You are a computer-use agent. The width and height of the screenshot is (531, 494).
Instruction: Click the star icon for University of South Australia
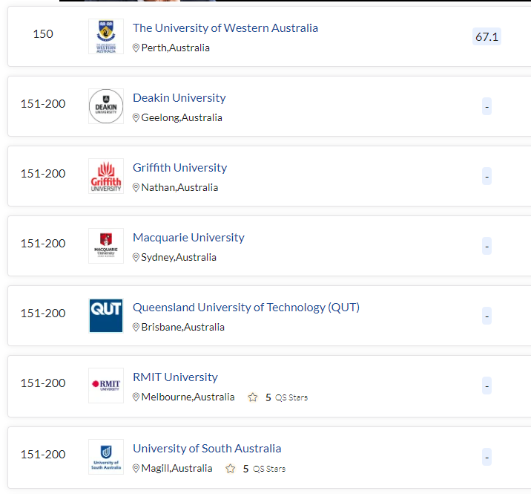click(x=231, y=469)
